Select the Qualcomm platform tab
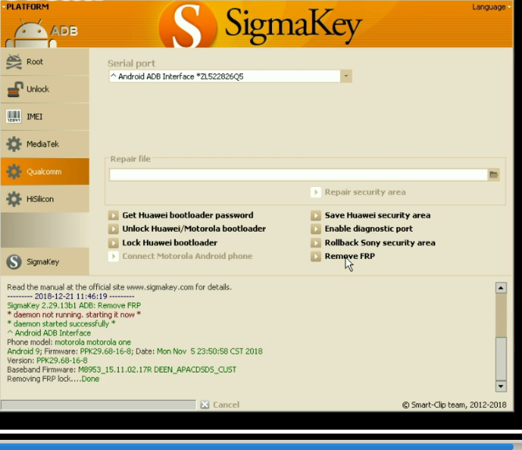The image size is (522, 450). [45, 171]
